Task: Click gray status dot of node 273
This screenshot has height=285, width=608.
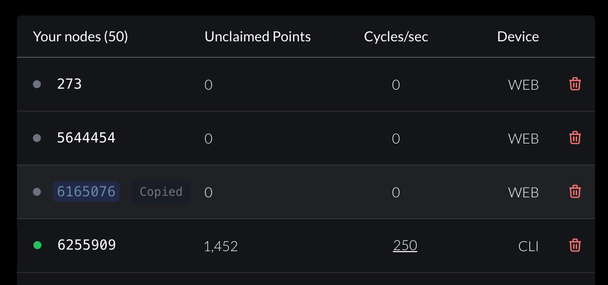Action: [37, 84]
